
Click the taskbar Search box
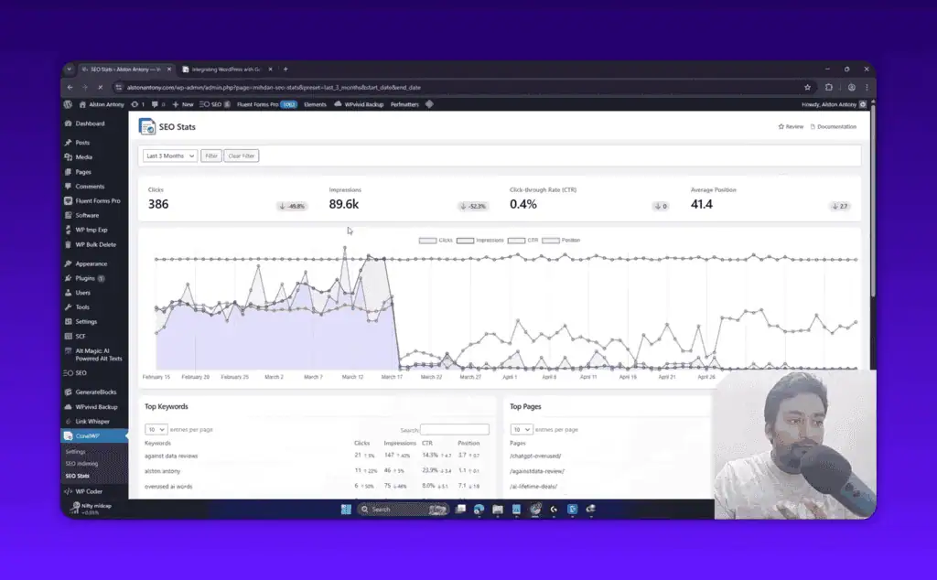click(x=403, y=510)
